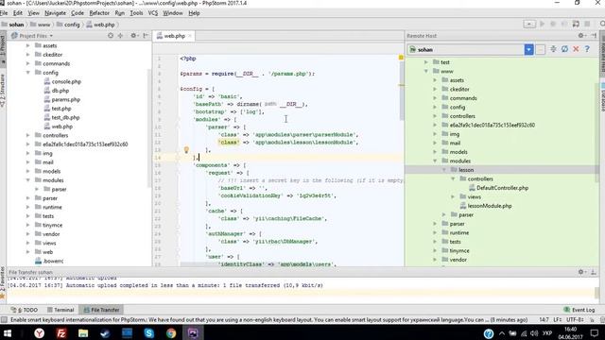Expand the vendor folder in Project
Image resolution: width=605 pixels, height=340 pixels.
tap(27, 234)
